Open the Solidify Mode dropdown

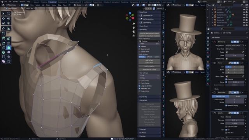[235, 117]
